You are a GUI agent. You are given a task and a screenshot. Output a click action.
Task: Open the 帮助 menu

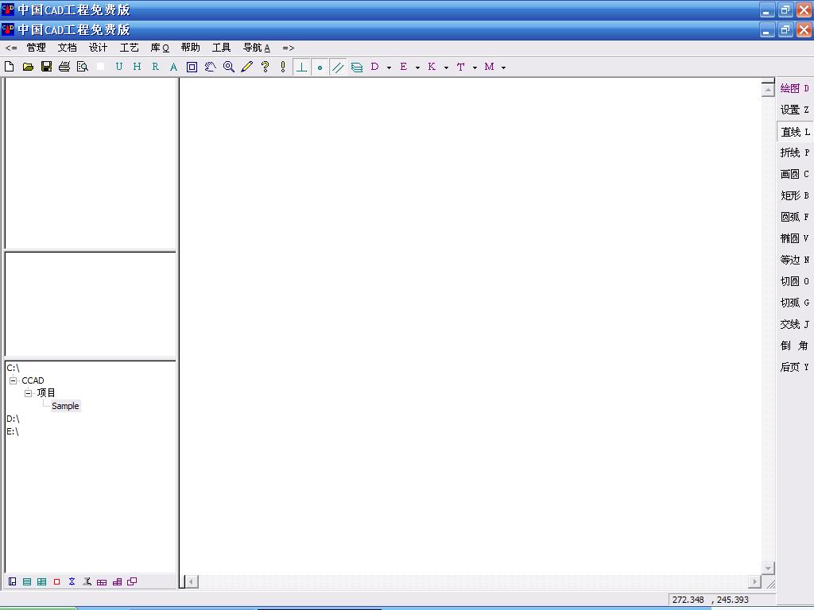coord(191,48)
